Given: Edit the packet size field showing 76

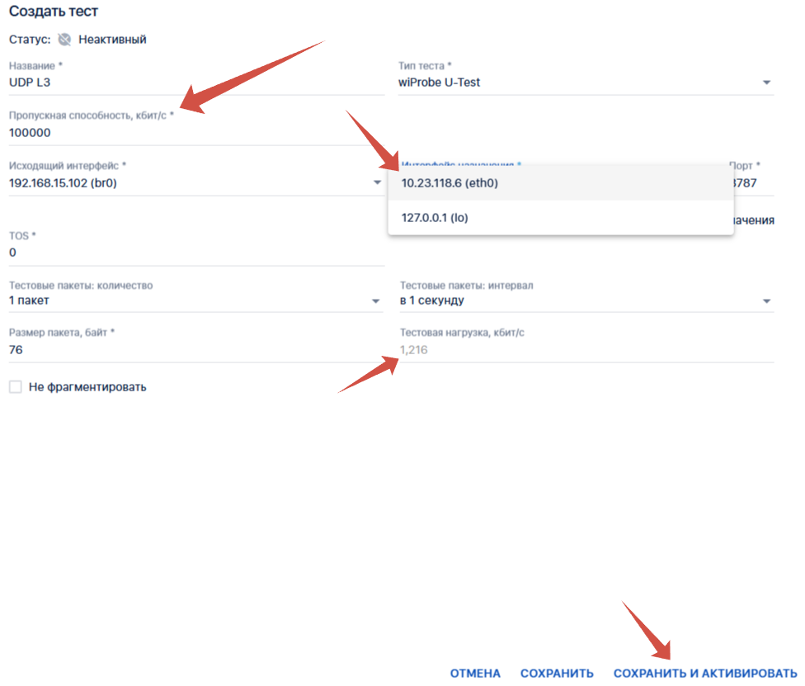Looking at the screenshot, I should [x=195, y=350].
